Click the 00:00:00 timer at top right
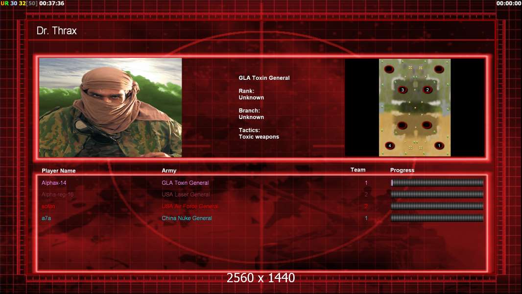This screenshot has height=294, width=522. [509, 3]
